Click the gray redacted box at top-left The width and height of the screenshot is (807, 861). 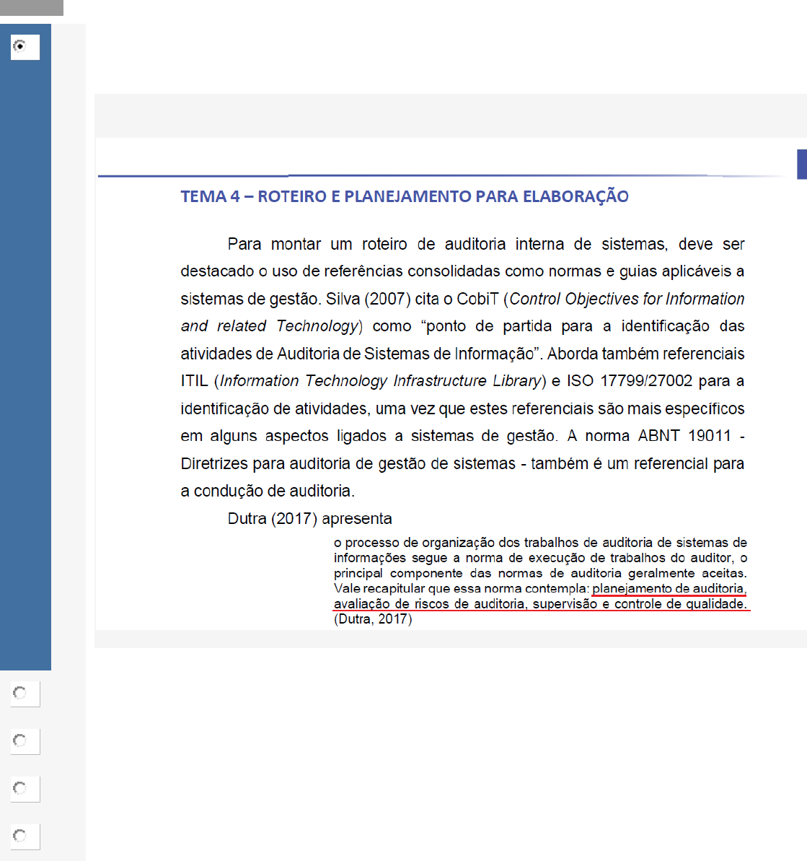click(32, 8)
